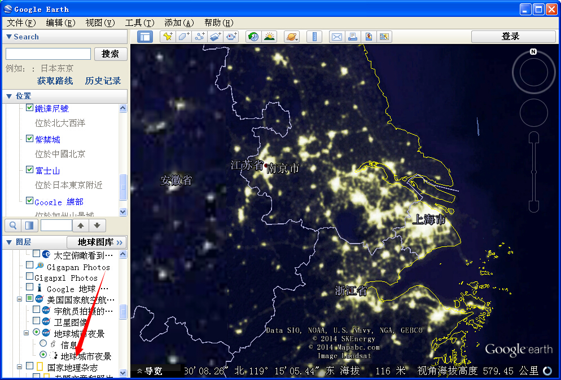Collapse the 国家地理杂志 tree node

pos(20,366)
